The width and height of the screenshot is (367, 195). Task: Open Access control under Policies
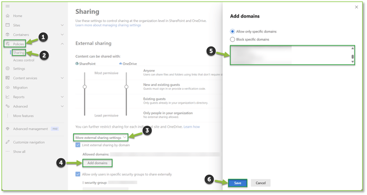pyautogui.click(x=24, y=60)
